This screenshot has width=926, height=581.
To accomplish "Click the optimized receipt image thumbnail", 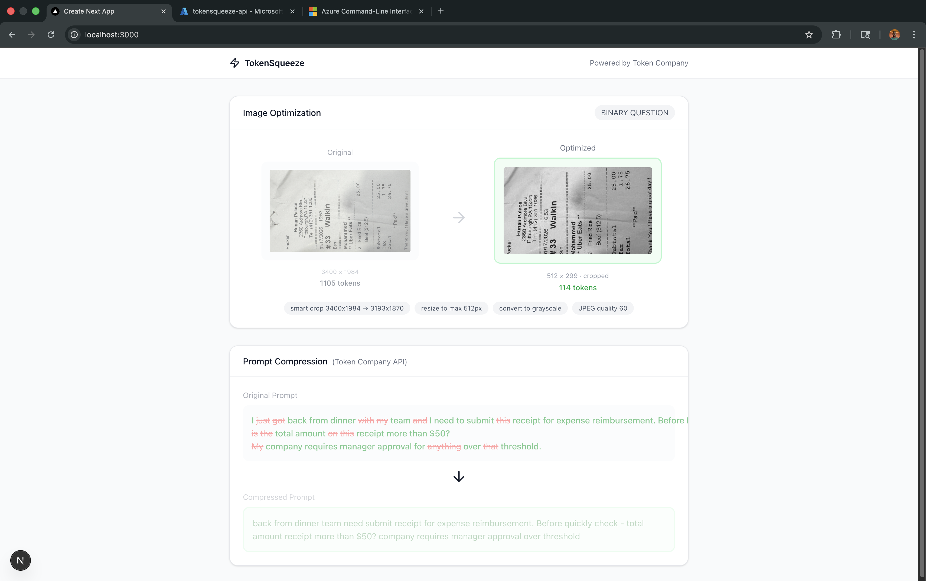I will point(578,211).
